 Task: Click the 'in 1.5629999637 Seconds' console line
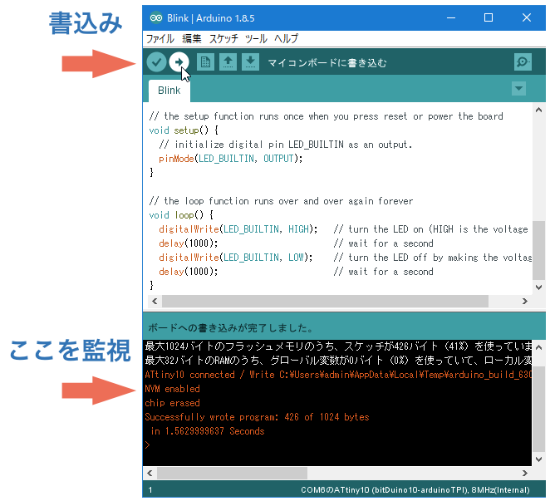click(x=208, y=431)
